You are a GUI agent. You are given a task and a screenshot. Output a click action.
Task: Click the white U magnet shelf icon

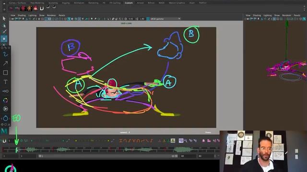[42, 9]
